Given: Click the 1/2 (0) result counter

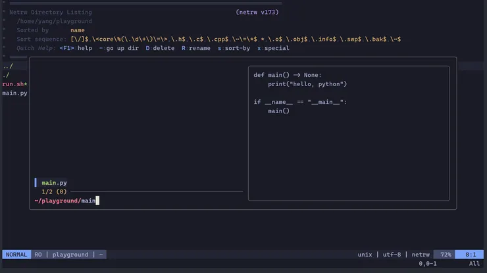Looking at the screenshot, I should pos(54,191).
